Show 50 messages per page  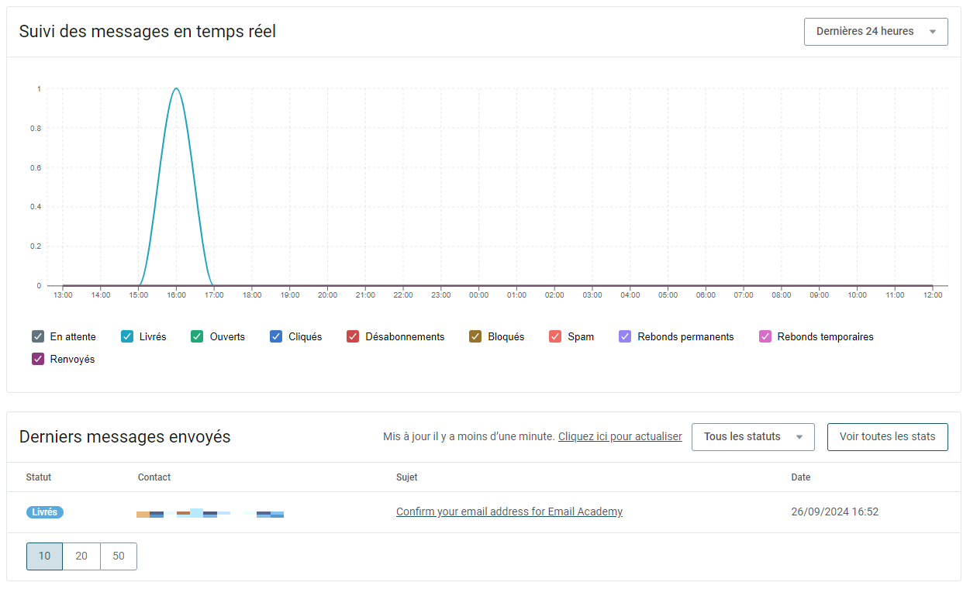point(119,556)
